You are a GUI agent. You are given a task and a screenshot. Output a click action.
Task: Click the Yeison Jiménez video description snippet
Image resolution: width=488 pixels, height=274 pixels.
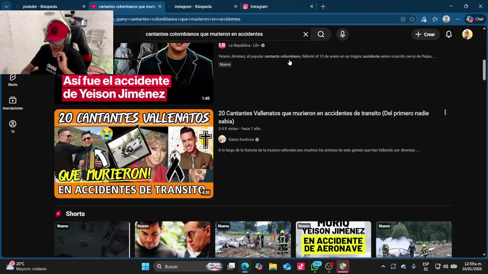point(327,56)
